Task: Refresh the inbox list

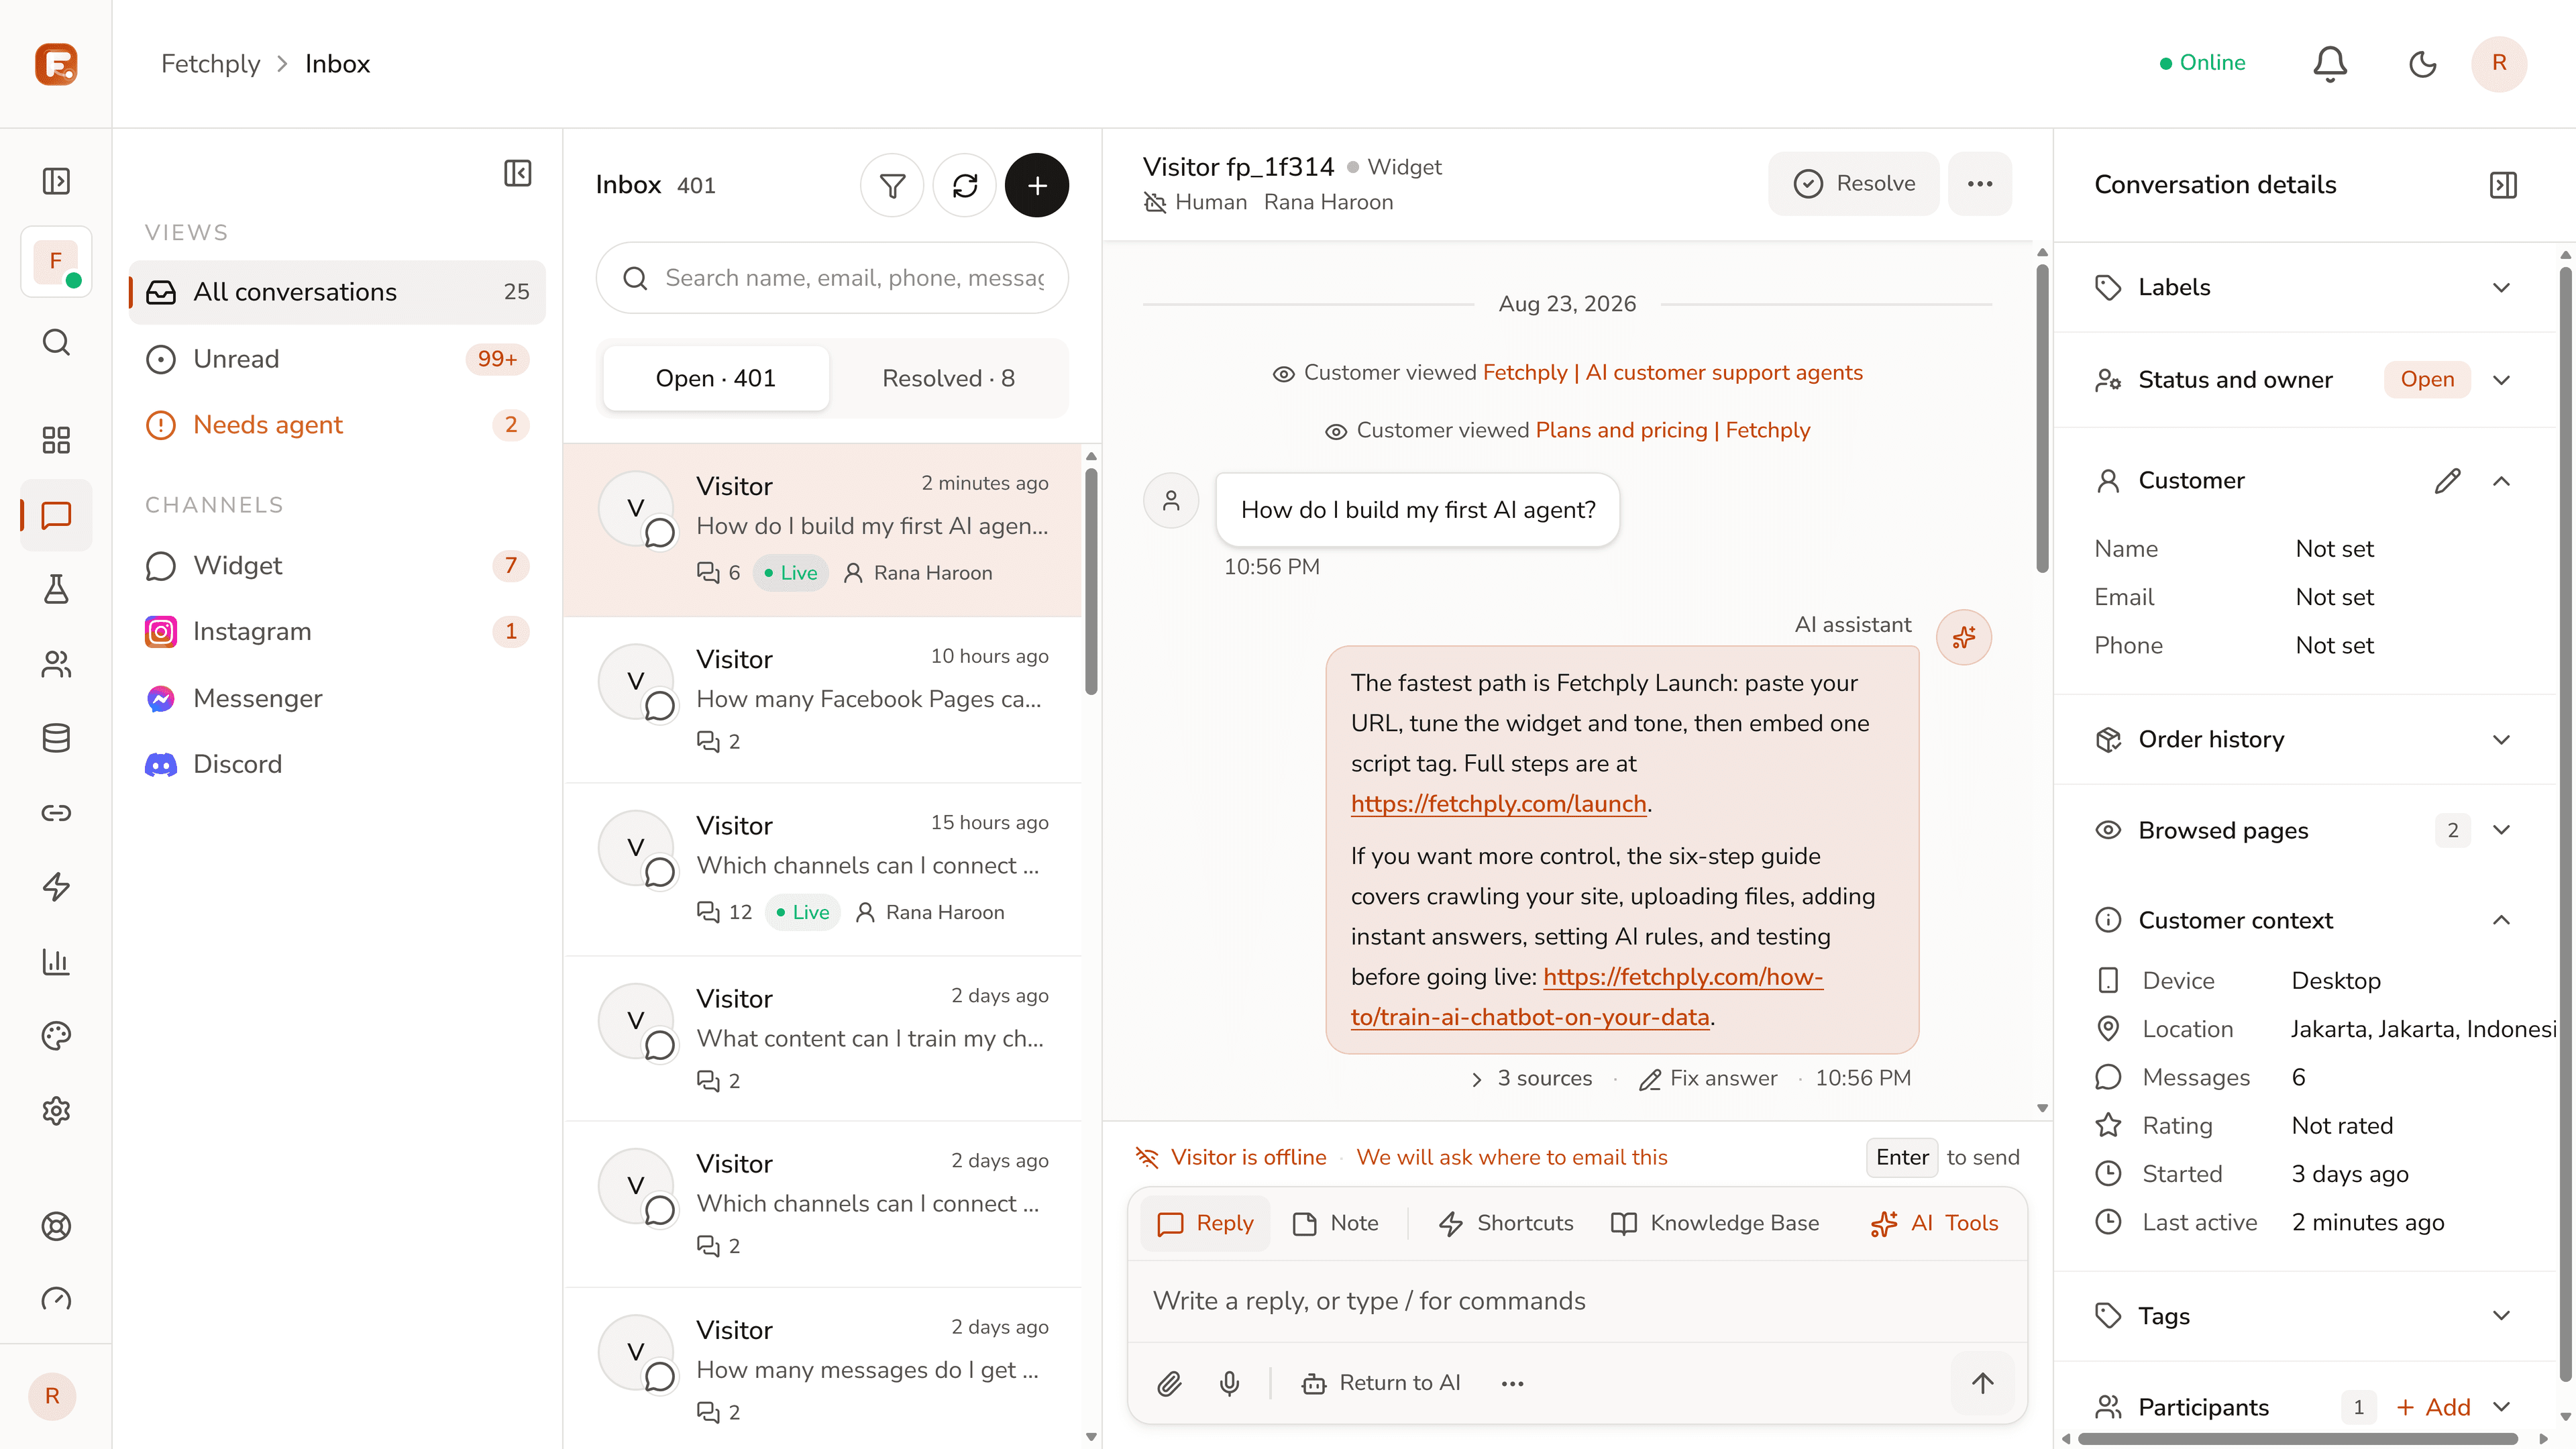Action: (x=965, y=185)
